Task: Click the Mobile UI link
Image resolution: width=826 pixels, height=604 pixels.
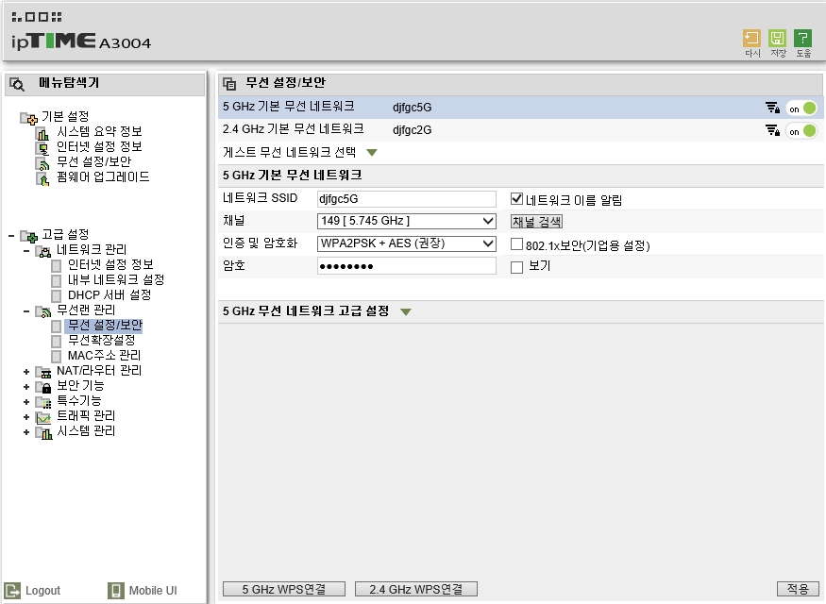Action: [153, 591]
